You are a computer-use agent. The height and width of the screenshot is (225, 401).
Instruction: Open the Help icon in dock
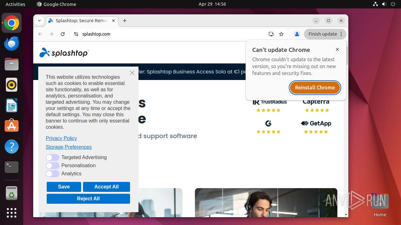click(12, 147)
